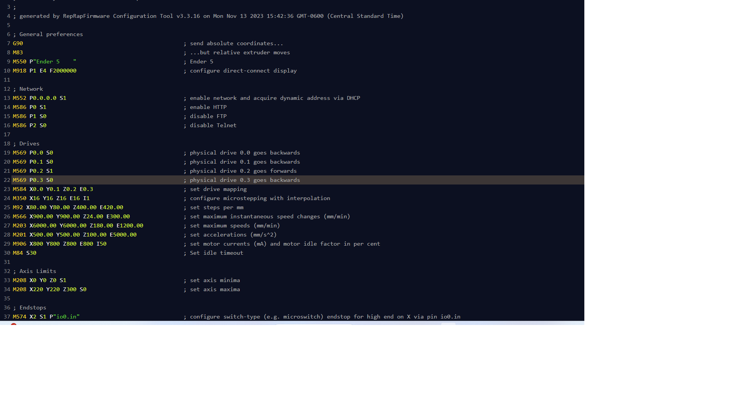The height and width of the screenshot is (410, 729).
Task: Click the 'set maximum instantaneous speed changes' comment
Action: click(x=267, y=216)
